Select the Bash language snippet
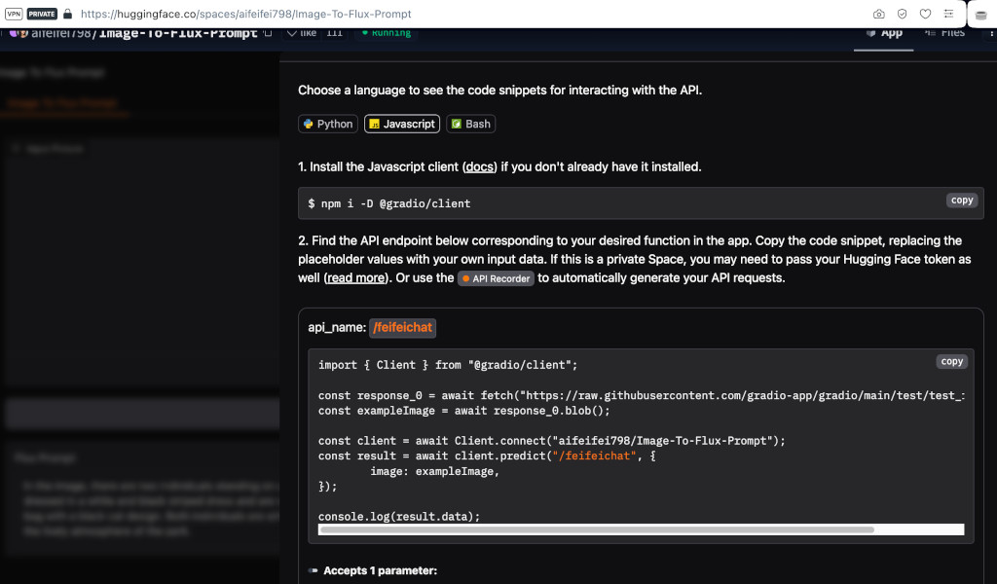The width and height of the screenshot is (997, 584). click(470, 124)
